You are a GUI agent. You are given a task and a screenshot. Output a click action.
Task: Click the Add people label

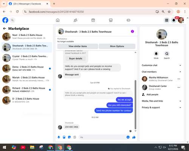tap(152, 94)
